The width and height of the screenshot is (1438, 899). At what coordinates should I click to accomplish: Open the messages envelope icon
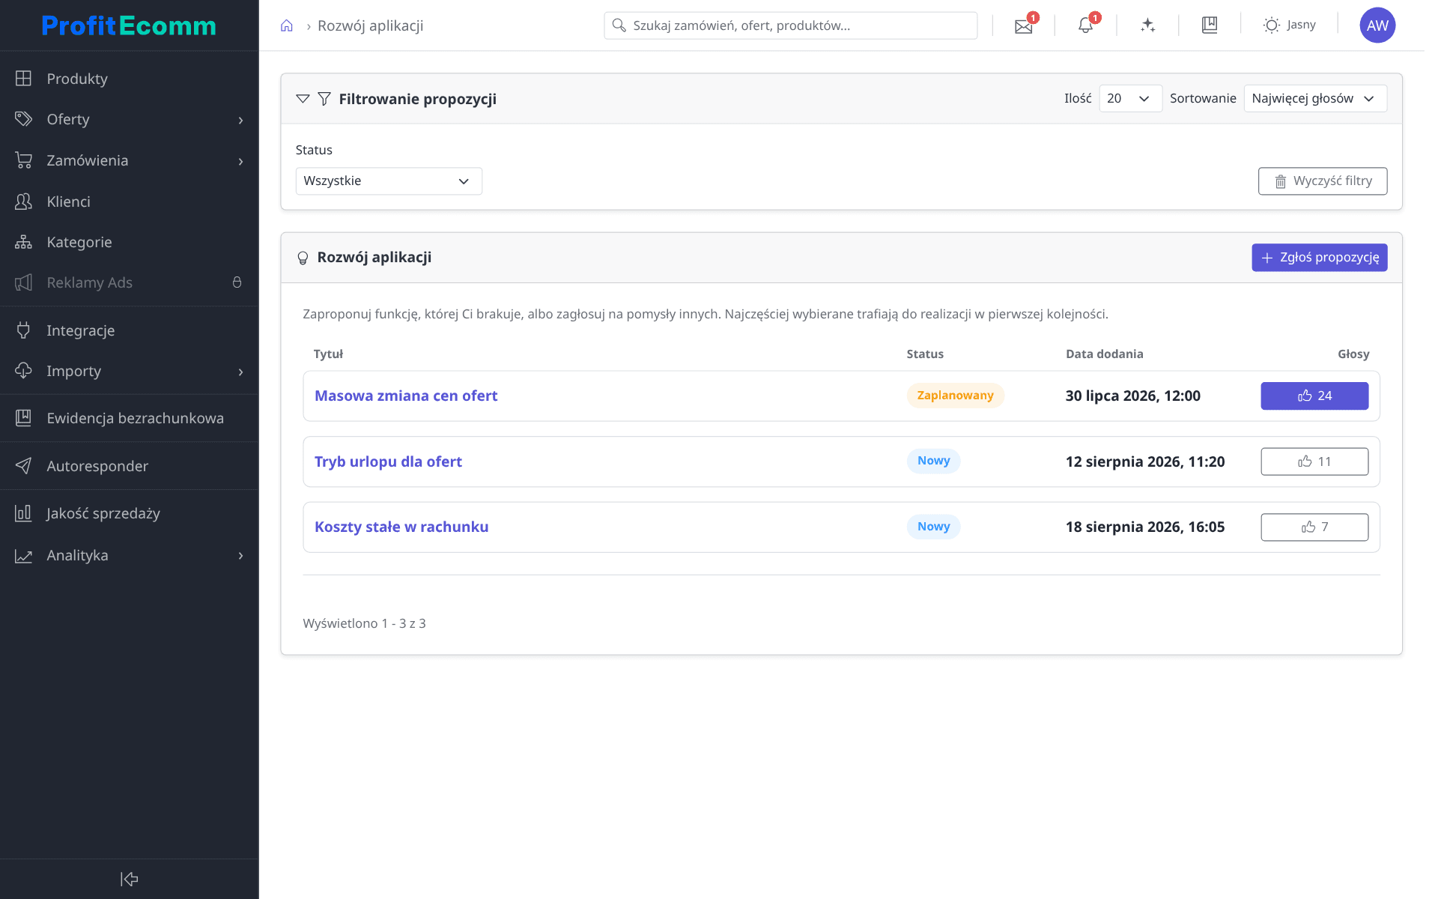coord(1023,26)
